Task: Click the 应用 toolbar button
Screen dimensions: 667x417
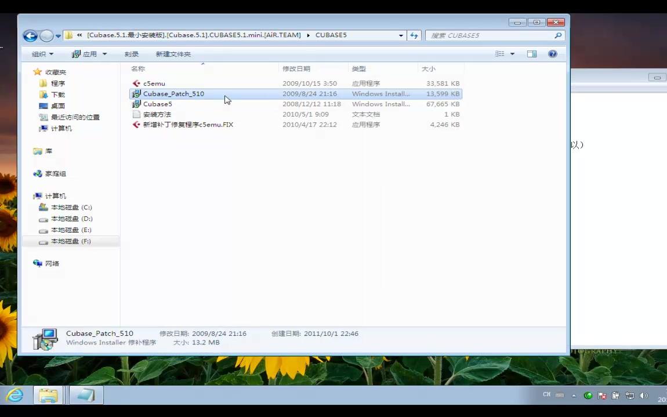Action: pos(84,54)
